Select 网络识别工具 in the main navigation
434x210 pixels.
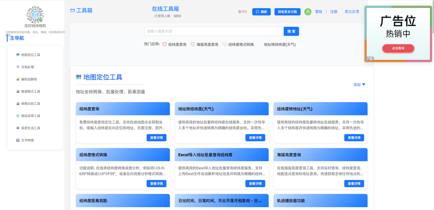(31, 104)
